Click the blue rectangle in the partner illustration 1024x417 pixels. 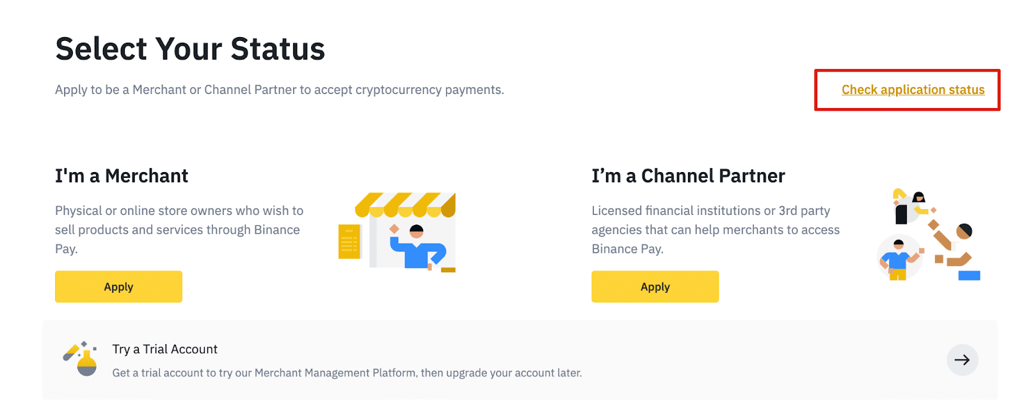click(x=969, y=276)
